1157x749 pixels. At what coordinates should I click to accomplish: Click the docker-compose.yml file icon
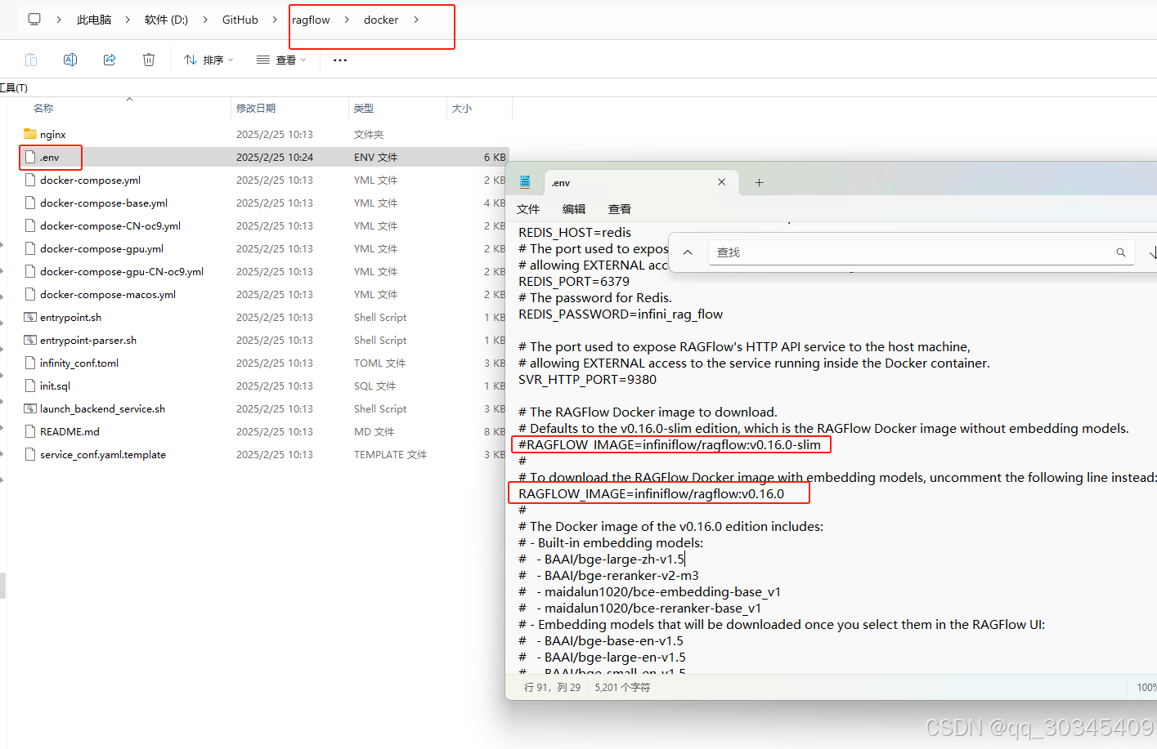click(30, 180)
